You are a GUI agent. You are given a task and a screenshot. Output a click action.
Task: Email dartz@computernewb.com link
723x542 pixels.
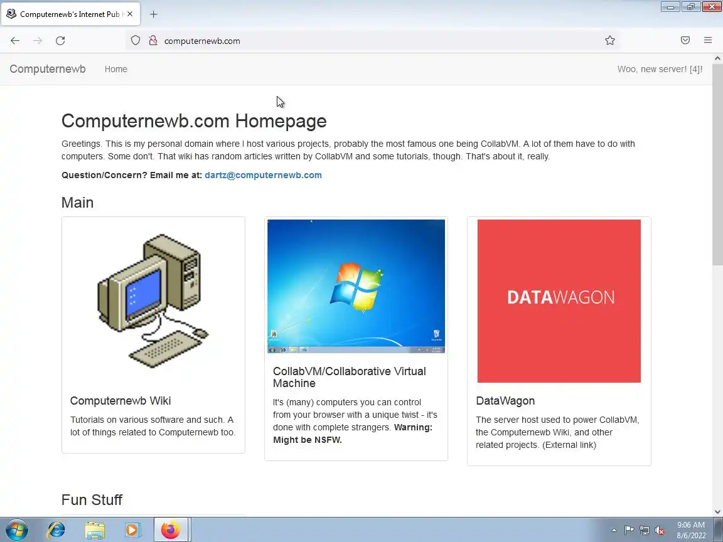pos(264,175)
